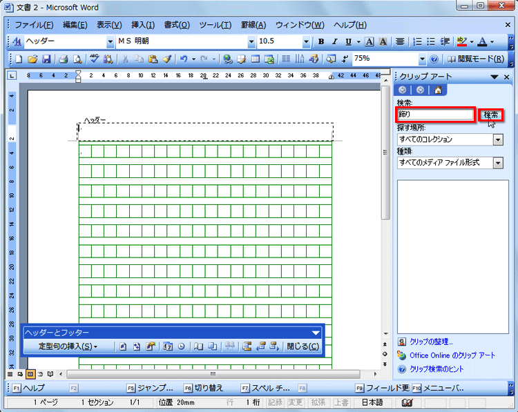518x412 pixels.
Task: Click the ruler tab selector box
Action: click(x=12, y=76)
